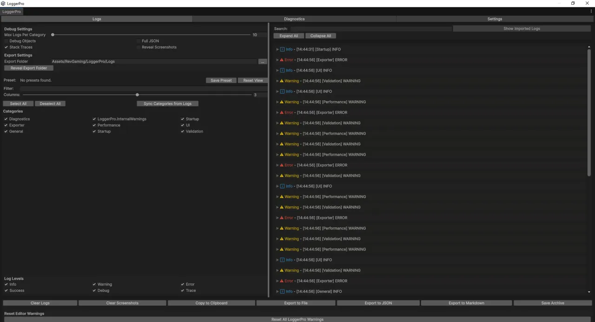Click the LoggerPro app icon in the title bar
The image size is (595, 322).
pos(3,3)
